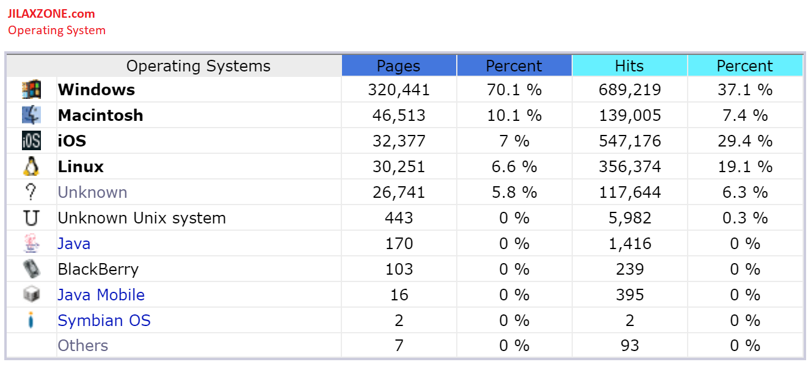The width and height of the screenshot is (811, 384).
Task: Click the 0.3 % value
Action: pos(745,218)
